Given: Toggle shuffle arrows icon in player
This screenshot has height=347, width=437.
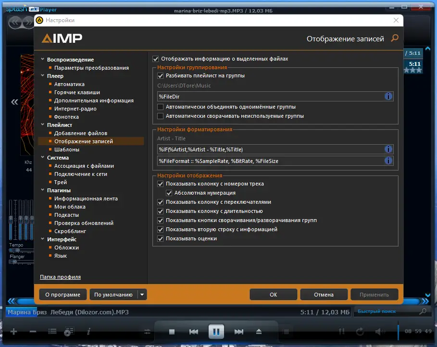Looking at the screenshot, I should (x=342, y=332).
